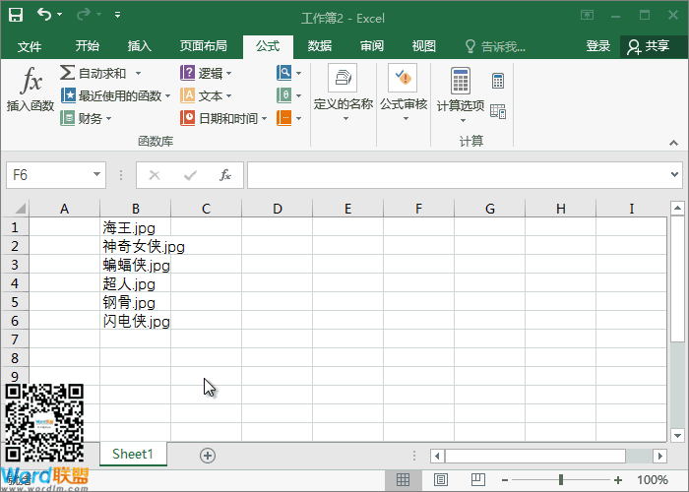
Task: Click the vertical scrollbar down arrow
Action: click(x=677, y=435)
